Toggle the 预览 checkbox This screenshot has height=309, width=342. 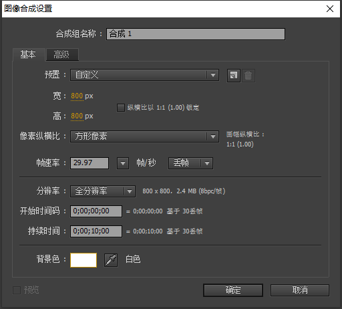(17, 290)
